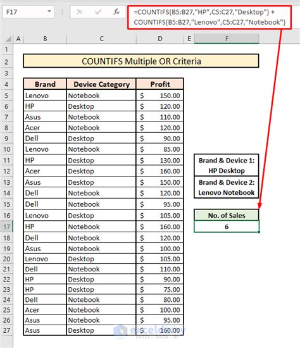Select row 27 header
300x348 pixels.
6,330
